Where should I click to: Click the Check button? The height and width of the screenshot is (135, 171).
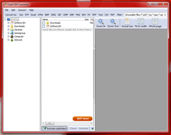pyautogui.click(x=73, y=128)
